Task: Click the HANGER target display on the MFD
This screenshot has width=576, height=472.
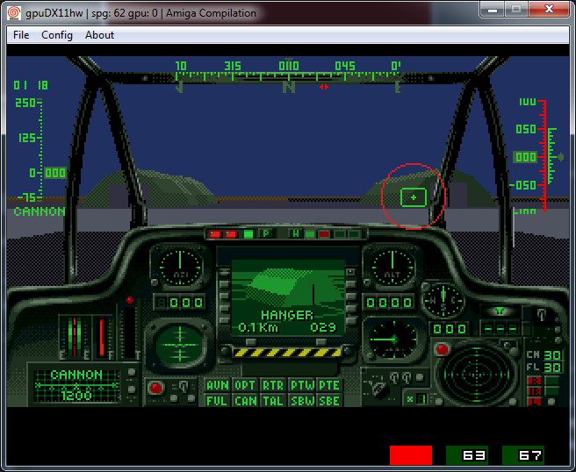Action: [x=288, y=298]
